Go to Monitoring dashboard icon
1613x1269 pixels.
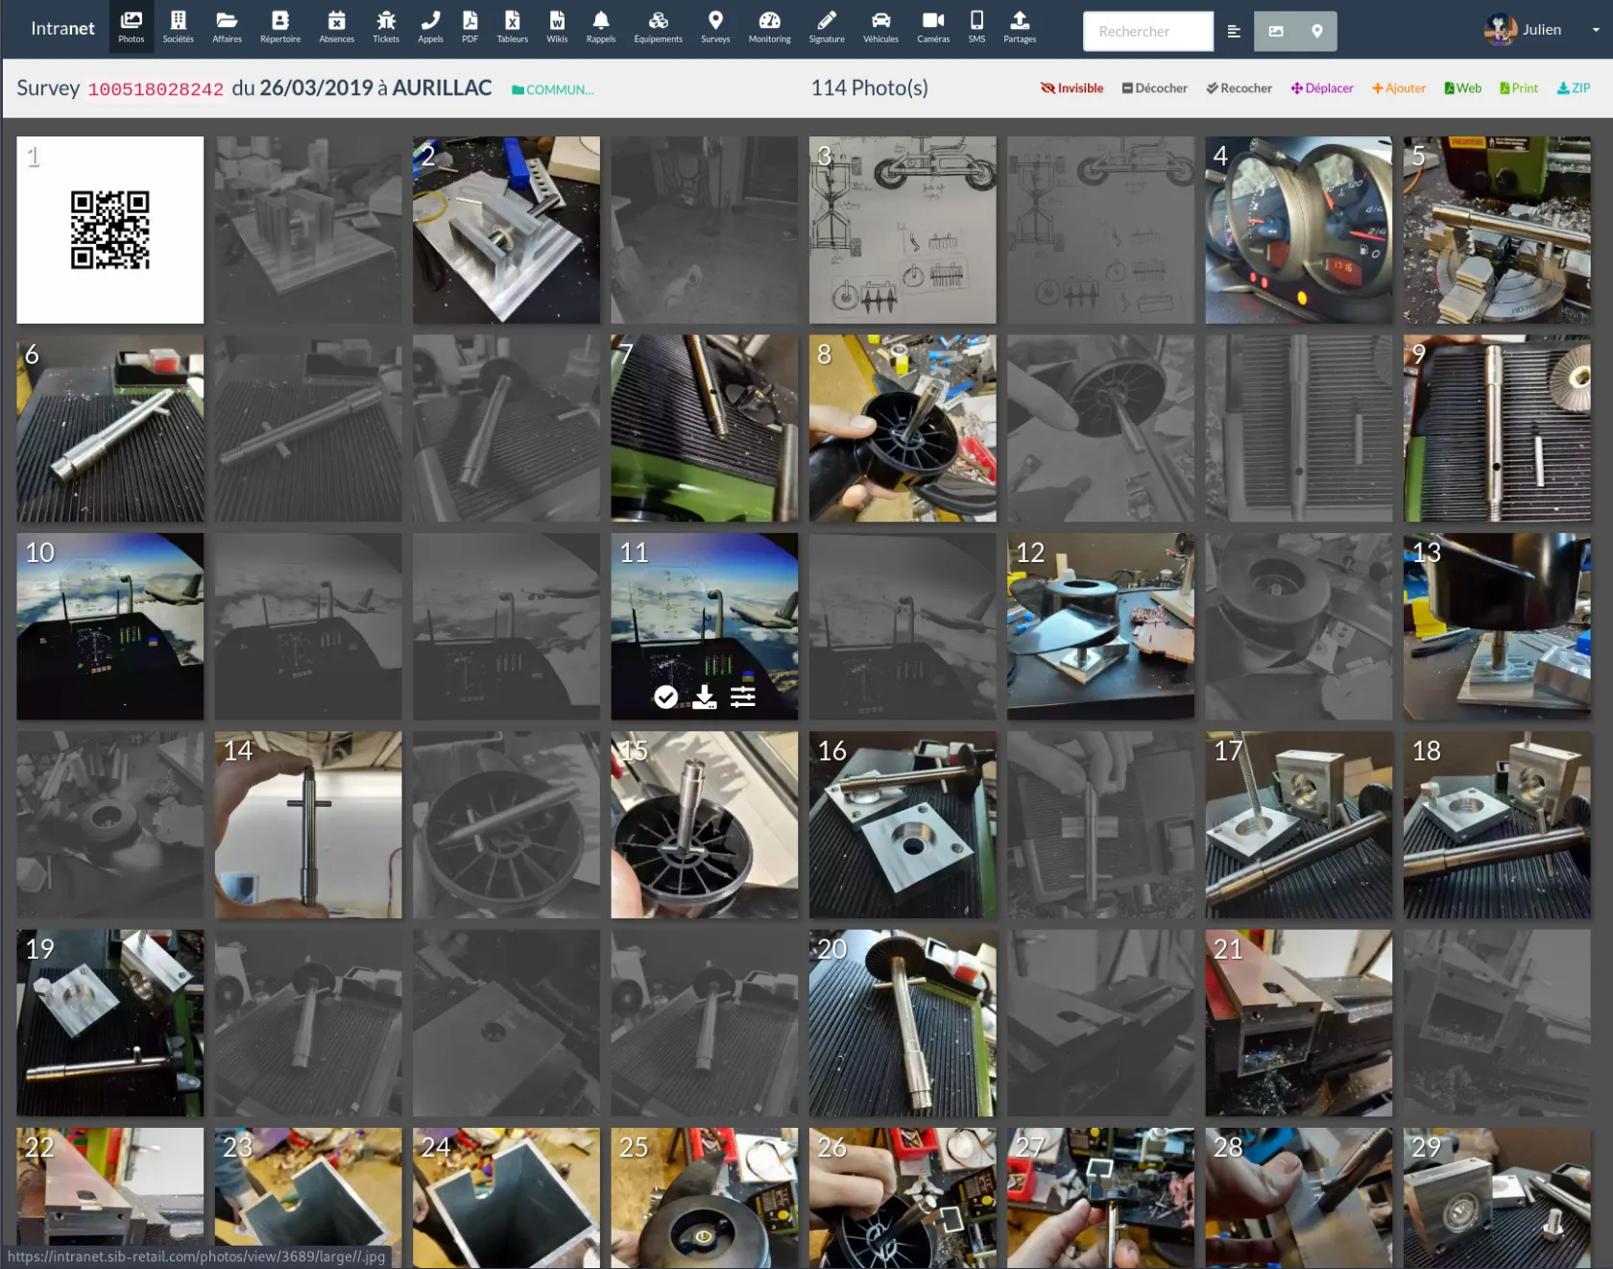pyautogui.click(x=769, y=28)
